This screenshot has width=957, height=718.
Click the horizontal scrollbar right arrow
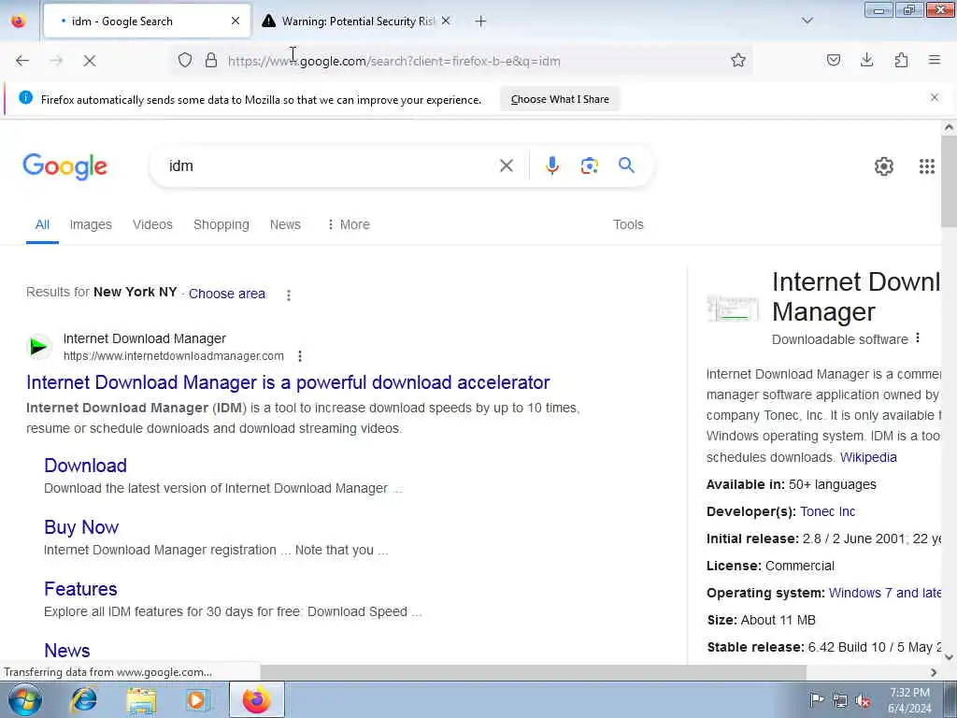pos(934,672)
